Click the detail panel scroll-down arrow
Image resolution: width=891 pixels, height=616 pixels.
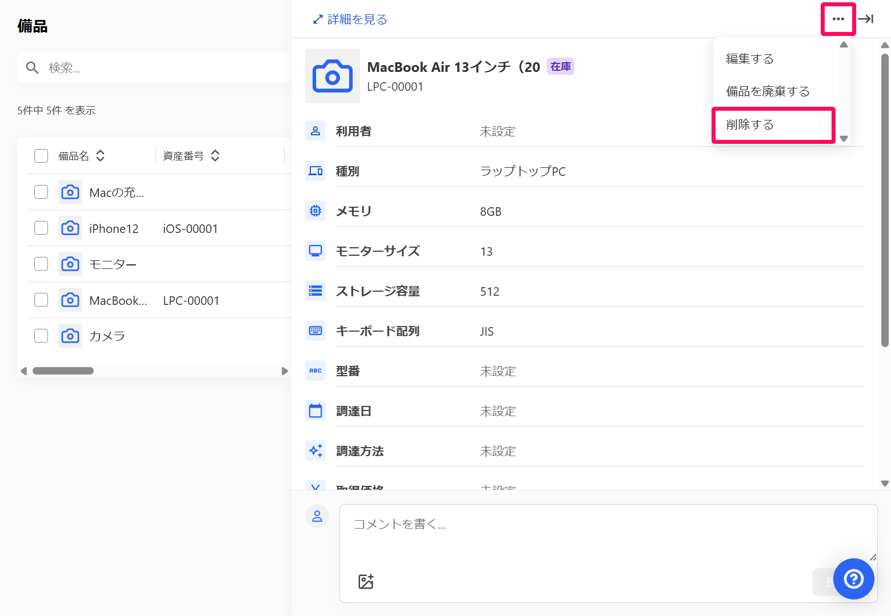pos(885,483)
